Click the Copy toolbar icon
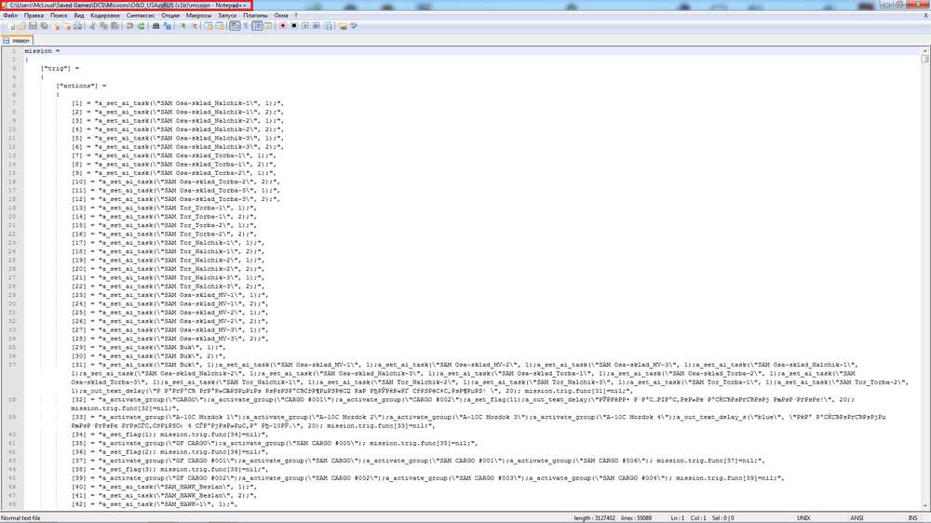The width and height of the screenshot is (931, 523). (x=104, y=26)
